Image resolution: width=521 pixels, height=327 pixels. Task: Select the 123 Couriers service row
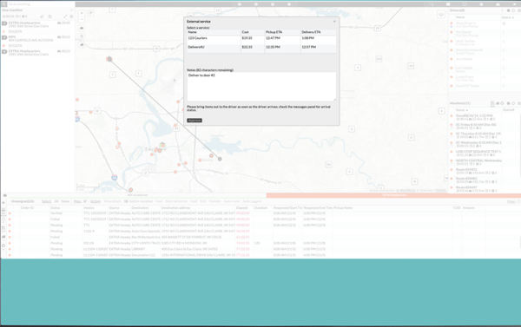pos(261,40)
